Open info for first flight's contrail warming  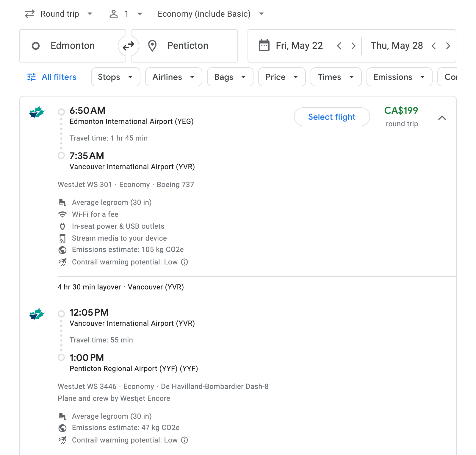coord(184,262)
